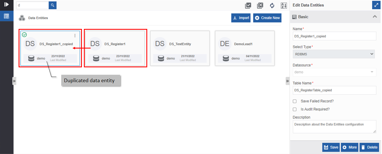This screenshot has width=382, height=154.
Task: Click the expand panel arrows icon
Action: tap(376, 5)
